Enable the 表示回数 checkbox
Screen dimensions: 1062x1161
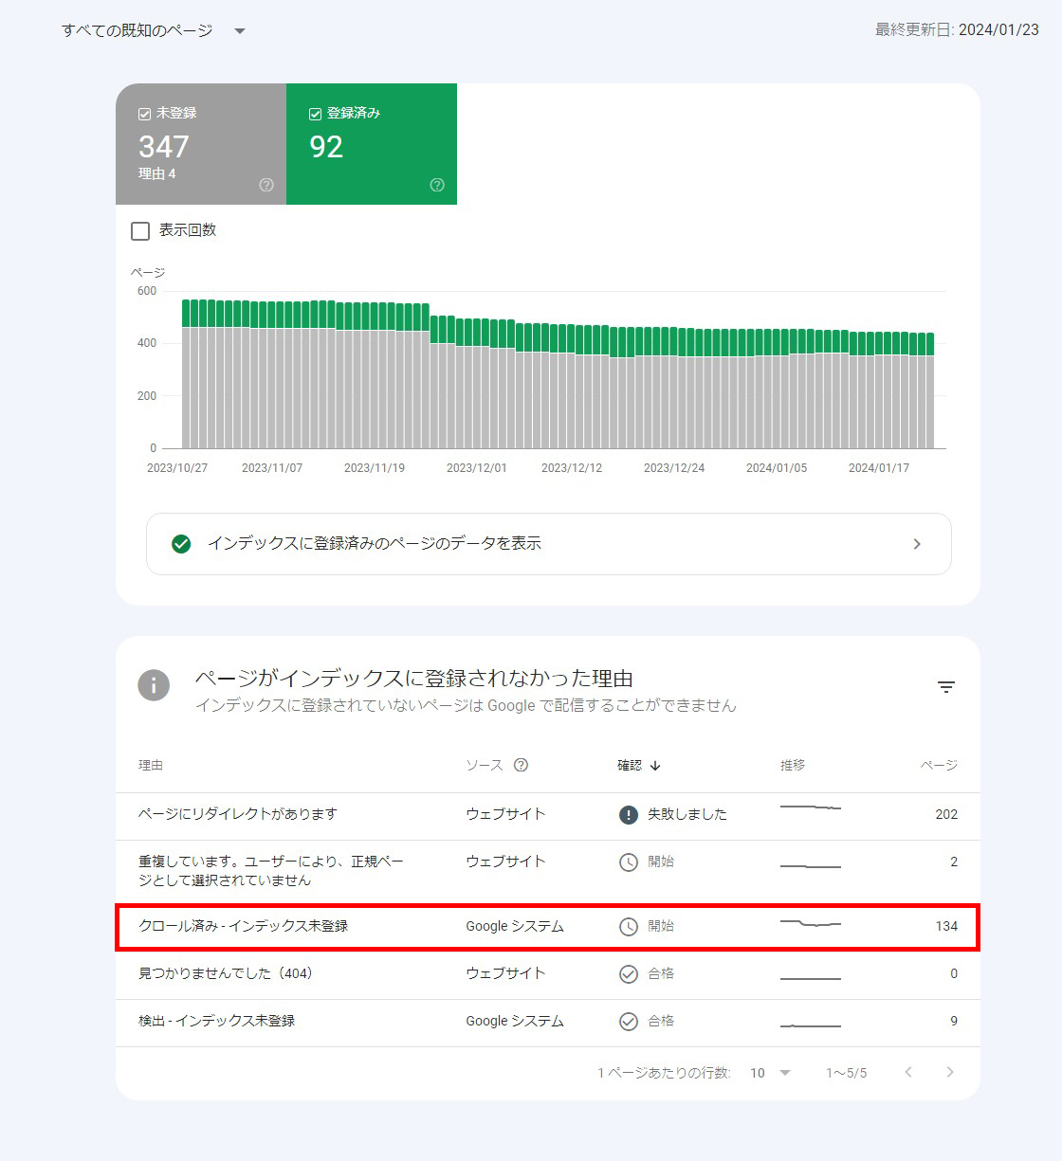pyautogui.click(x=140, y=230)
